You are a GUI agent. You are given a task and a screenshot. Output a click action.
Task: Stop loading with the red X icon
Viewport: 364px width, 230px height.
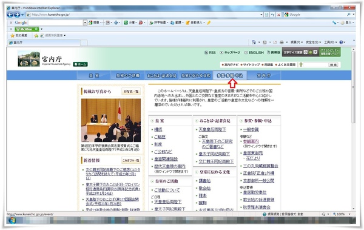(279, 15)
